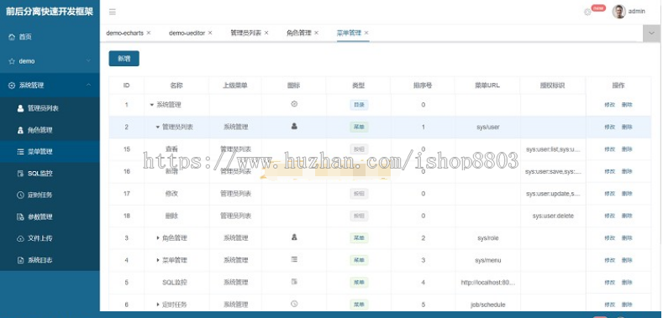Click 删除 for the 定时任务 row

[x=627, y=305]
